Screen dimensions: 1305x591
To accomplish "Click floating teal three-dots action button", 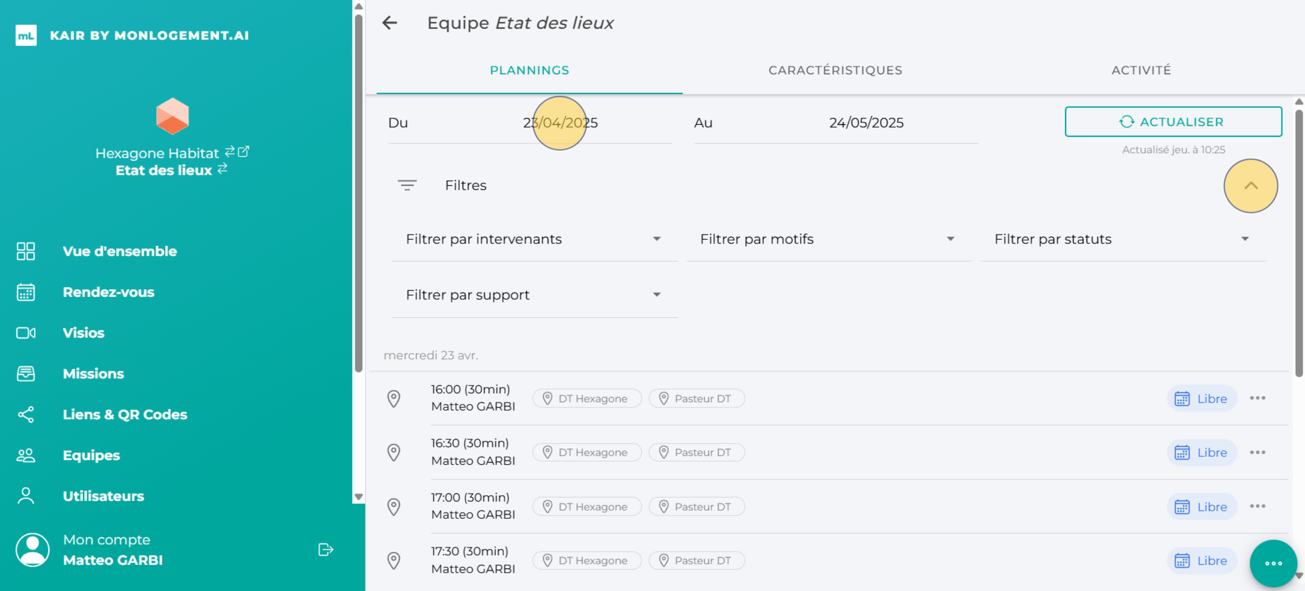I will tap(1273, 563).
